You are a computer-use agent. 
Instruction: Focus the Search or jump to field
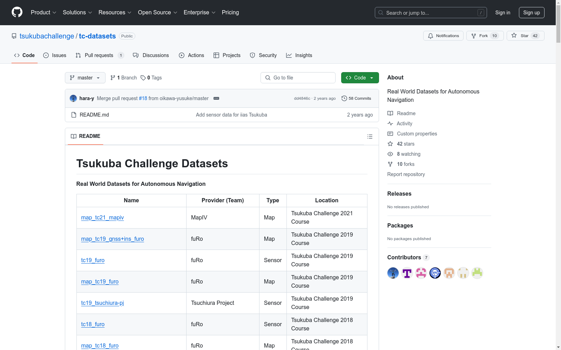pyautogui.click(x=431, y=13)
